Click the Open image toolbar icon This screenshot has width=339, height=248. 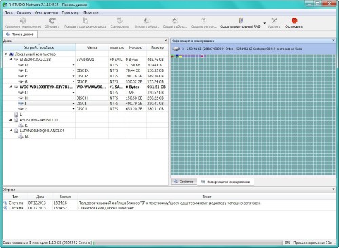(147, 21)
